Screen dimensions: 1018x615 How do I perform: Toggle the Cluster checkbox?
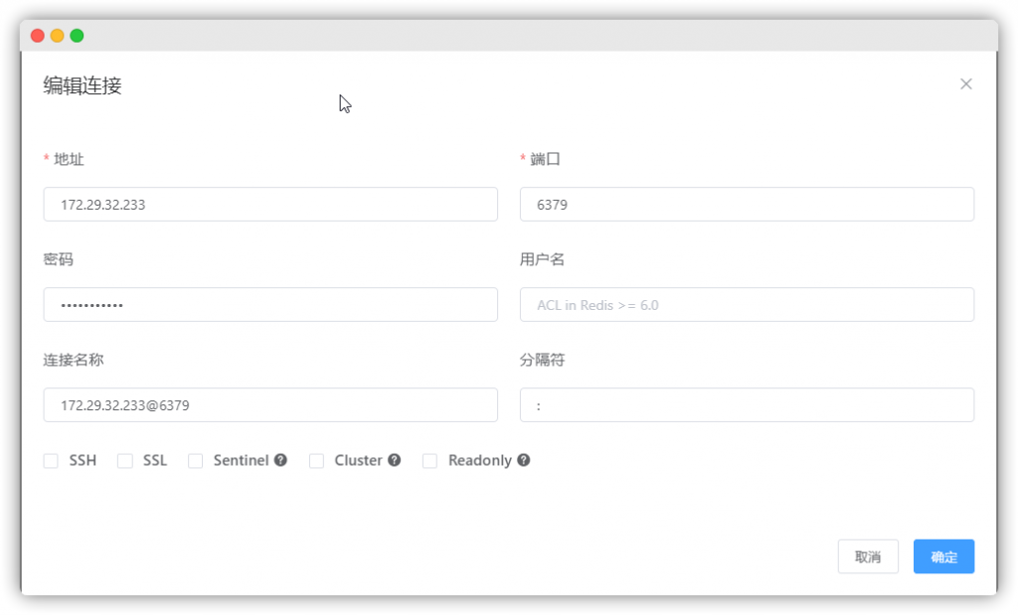pyautogui.click(x=317, y=461)
